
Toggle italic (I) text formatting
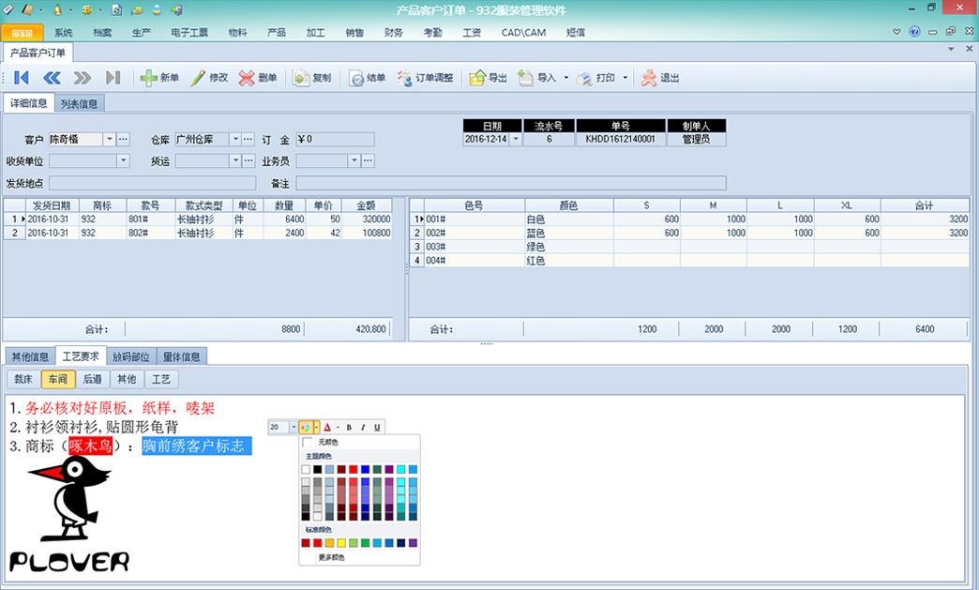click(x=363, y=427)
